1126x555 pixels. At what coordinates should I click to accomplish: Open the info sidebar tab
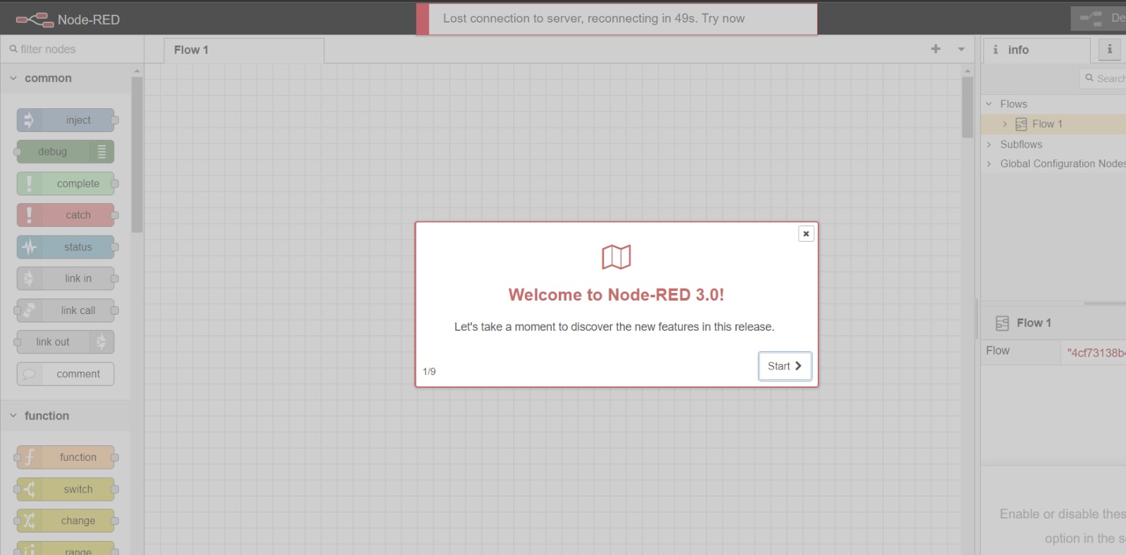click(1036, 50)
